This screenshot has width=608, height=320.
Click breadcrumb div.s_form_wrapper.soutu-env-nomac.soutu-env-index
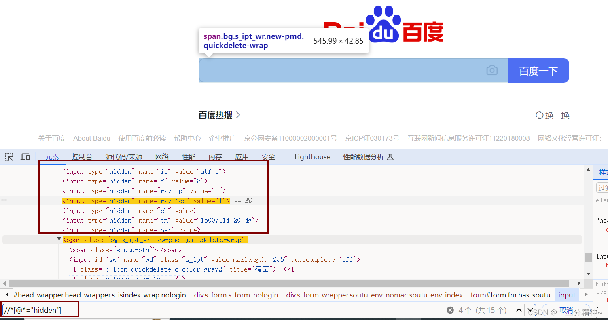[x=375, y=295]
